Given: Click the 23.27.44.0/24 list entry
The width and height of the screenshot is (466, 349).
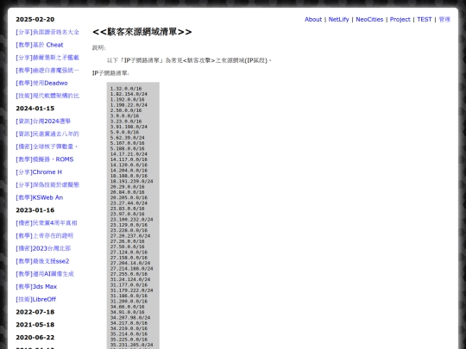Looking at the screenshot, I should tap(129, 203).
